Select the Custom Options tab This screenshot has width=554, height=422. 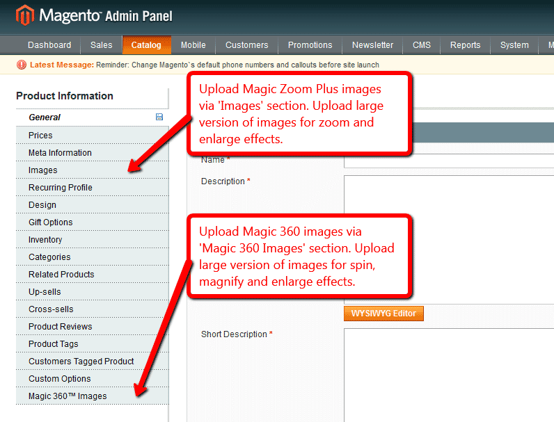coord(92,379)
